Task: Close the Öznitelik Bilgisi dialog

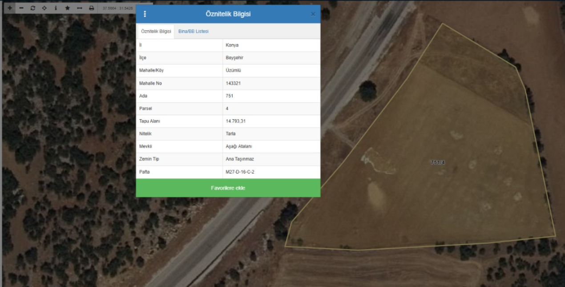Action: (x=313, y=14)
